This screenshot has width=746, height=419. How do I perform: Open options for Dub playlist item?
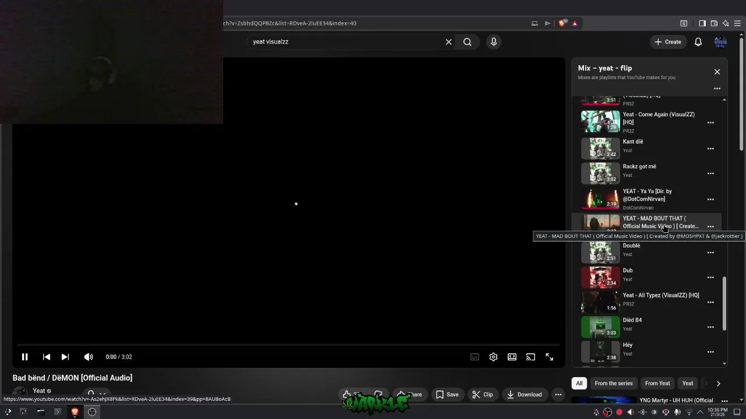(x=710, y=278)
